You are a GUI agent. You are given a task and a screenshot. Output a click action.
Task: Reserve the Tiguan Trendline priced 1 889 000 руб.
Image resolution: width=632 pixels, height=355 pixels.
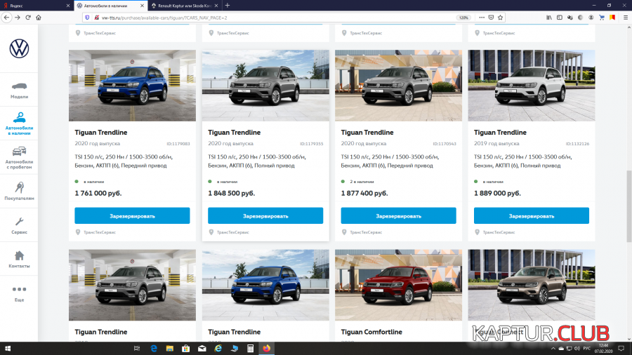pyautogui.click(x=531, y=215)
